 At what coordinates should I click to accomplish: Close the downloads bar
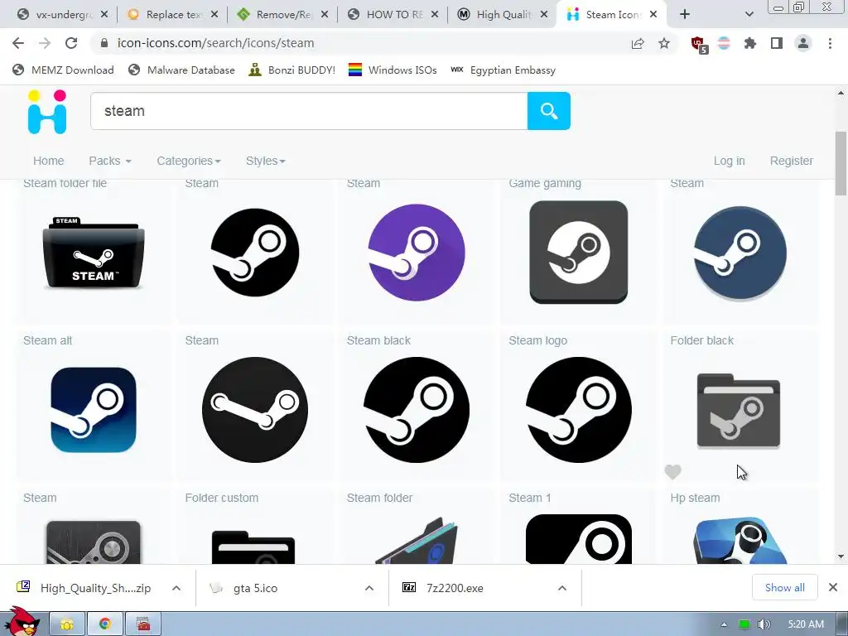[833, 587]
